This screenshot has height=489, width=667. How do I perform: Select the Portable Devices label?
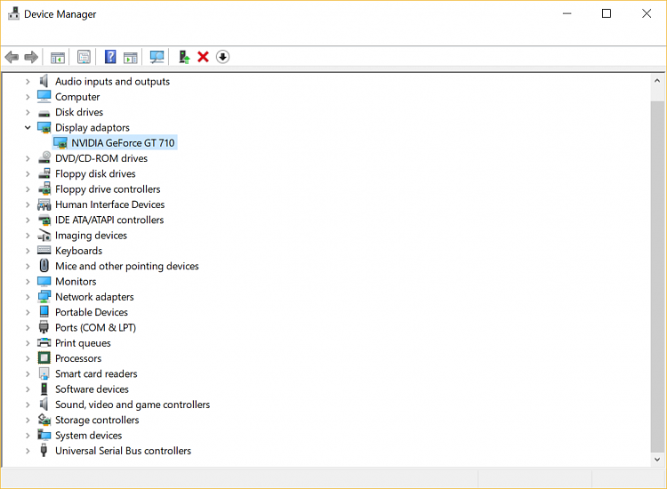pos(92,312)
